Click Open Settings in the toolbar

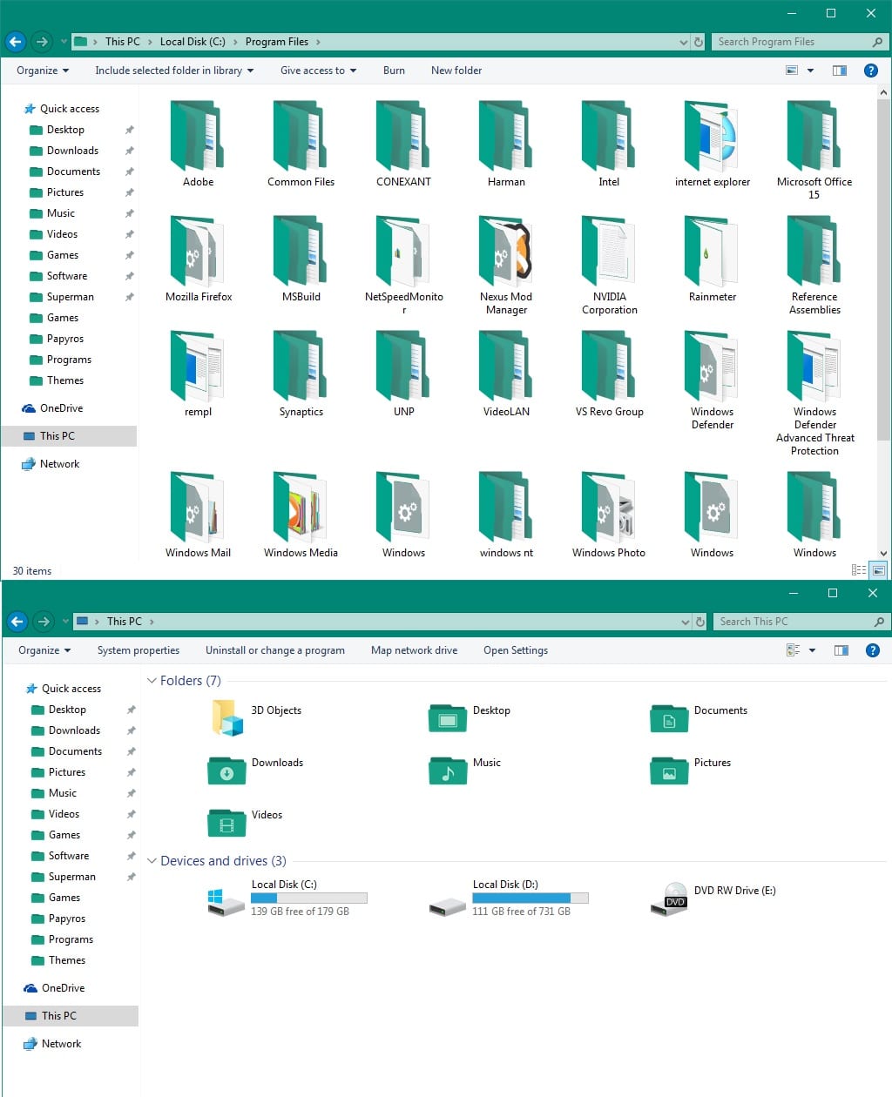click(515, 650)
